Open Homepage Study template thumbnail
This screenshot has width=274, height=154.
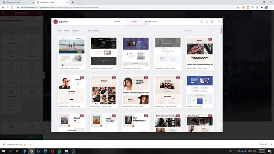tap(136, 52)
